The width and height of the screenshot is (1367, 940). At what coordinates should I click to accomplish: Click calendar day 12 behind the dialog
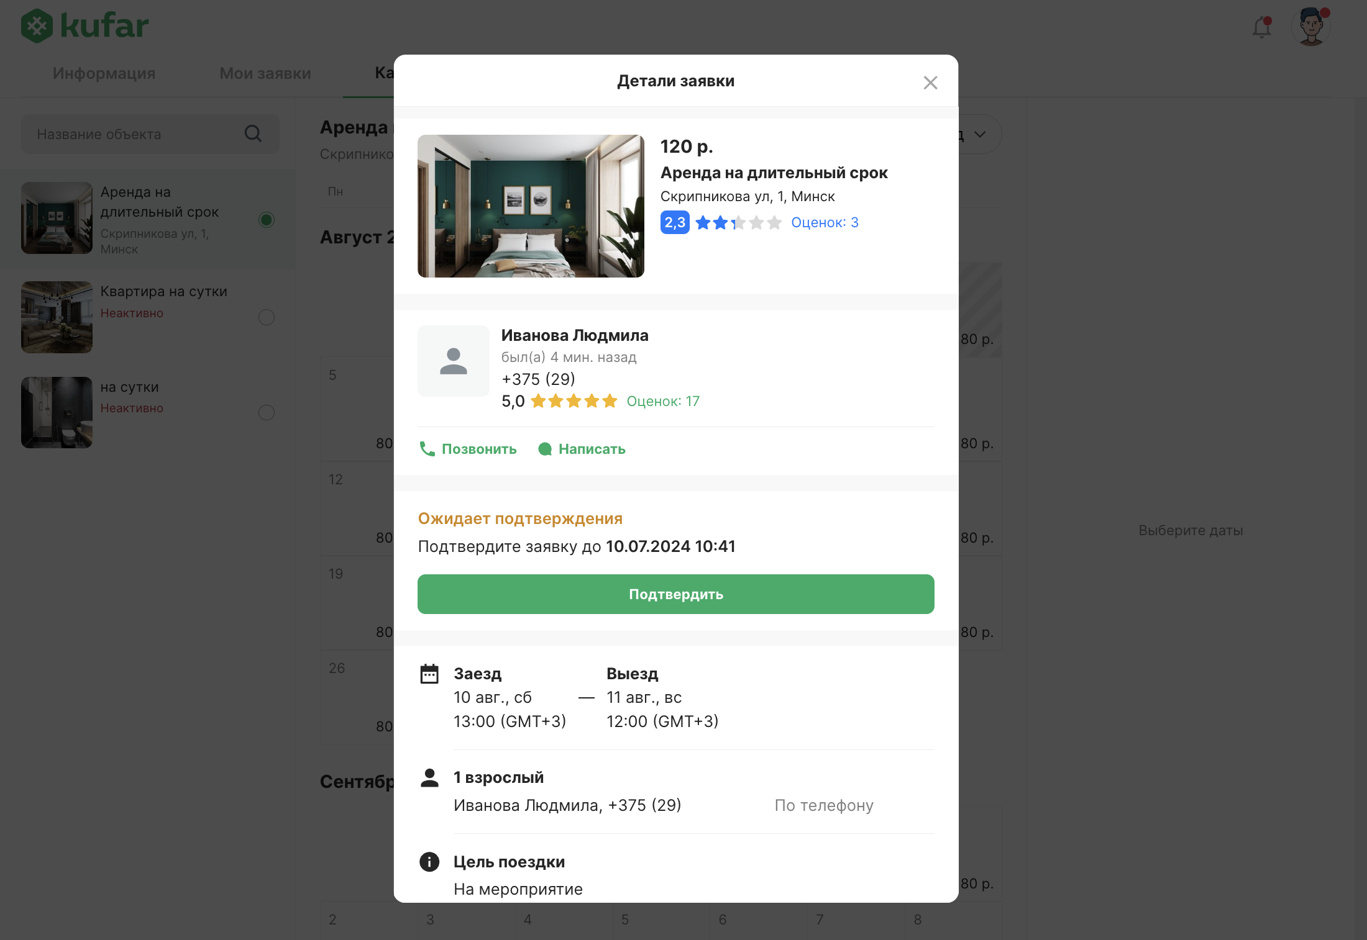pyautogui.click(x=336, y=479)
